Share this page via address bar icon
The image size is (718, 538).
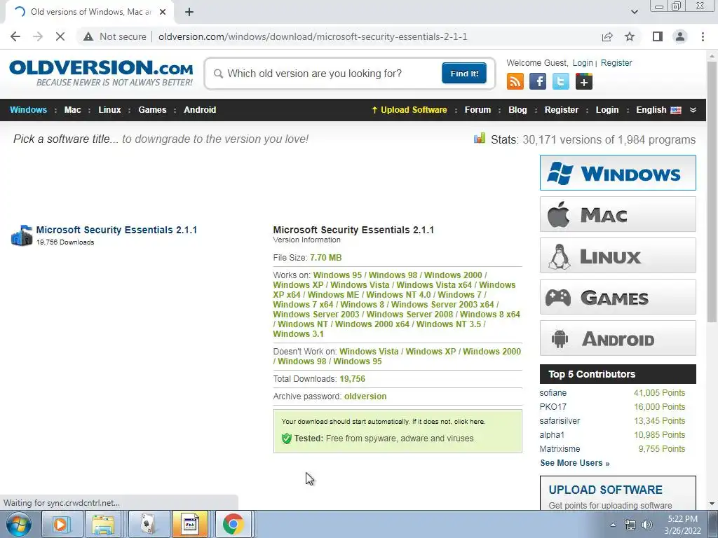click(607, 36)
